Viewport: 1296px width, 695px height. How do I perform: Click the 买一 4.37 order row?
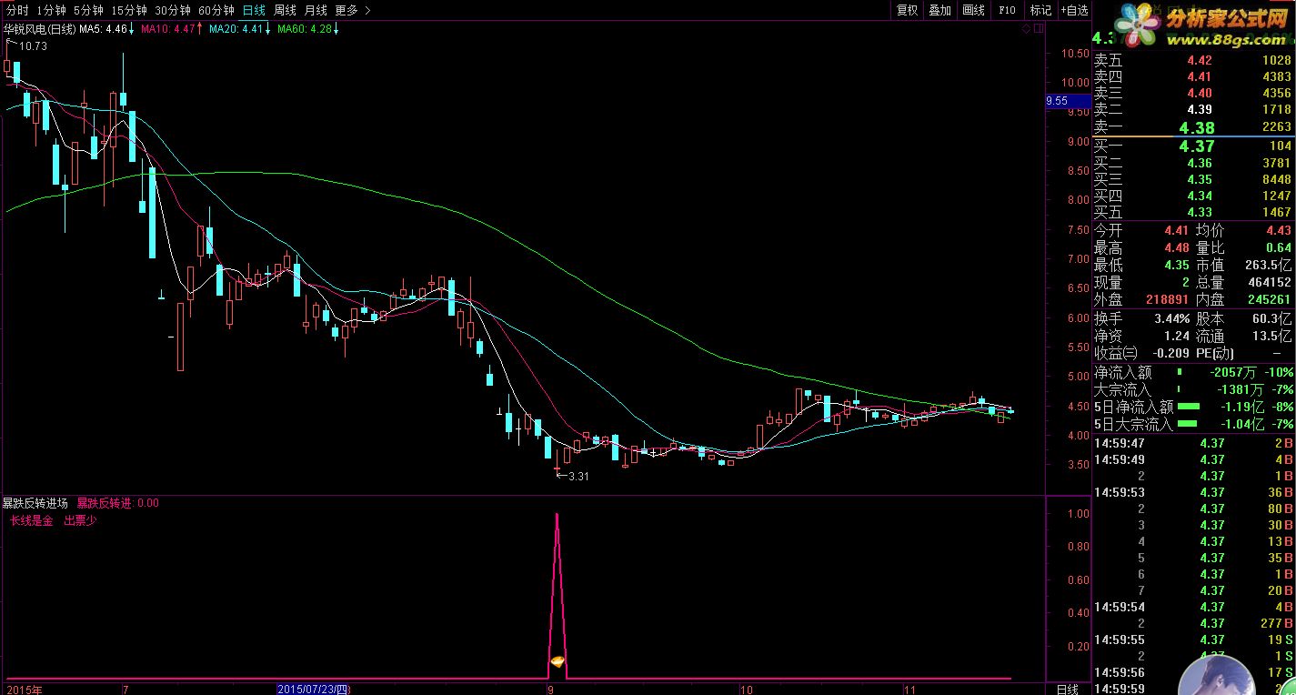pyautogui.click(x=1192, y=146)
